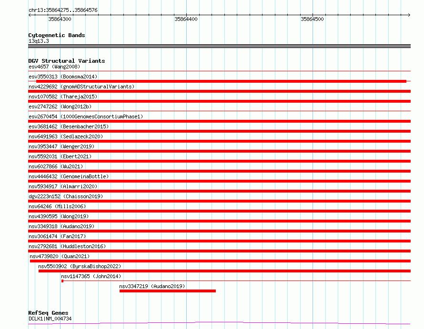Click the 13q13.3 band label

pyautogui.click(x=39, y=41)
